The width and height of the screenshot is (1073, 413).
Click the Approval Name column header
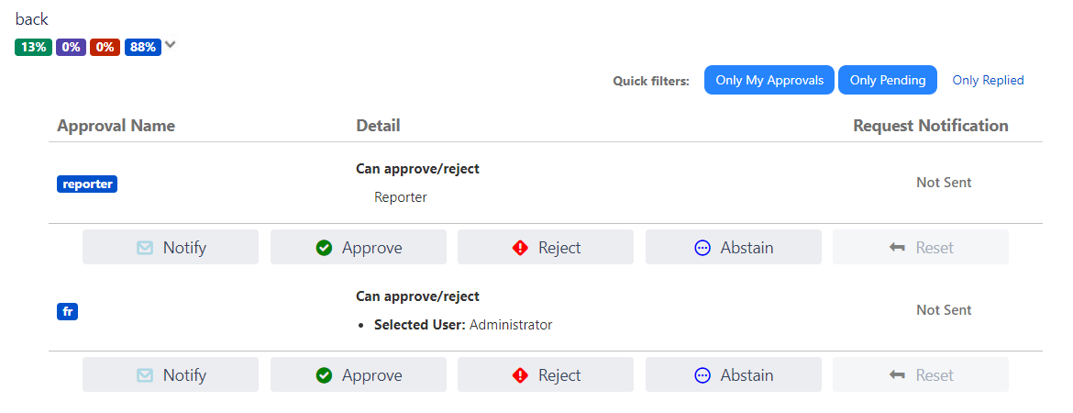[116, 126]
